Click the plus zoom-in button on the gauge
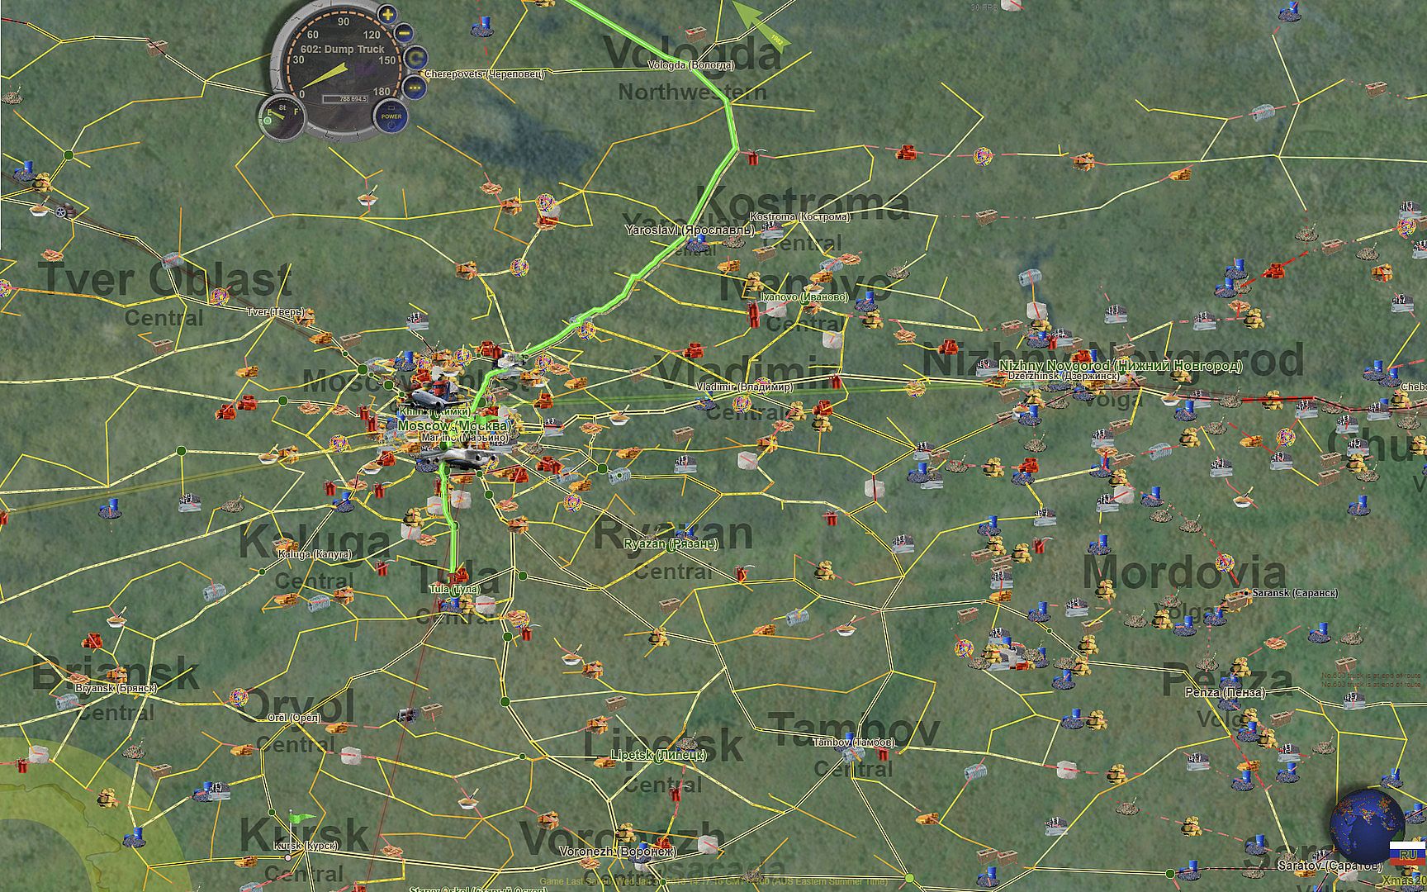The image size is (1427, 892). tap(387, 15)
